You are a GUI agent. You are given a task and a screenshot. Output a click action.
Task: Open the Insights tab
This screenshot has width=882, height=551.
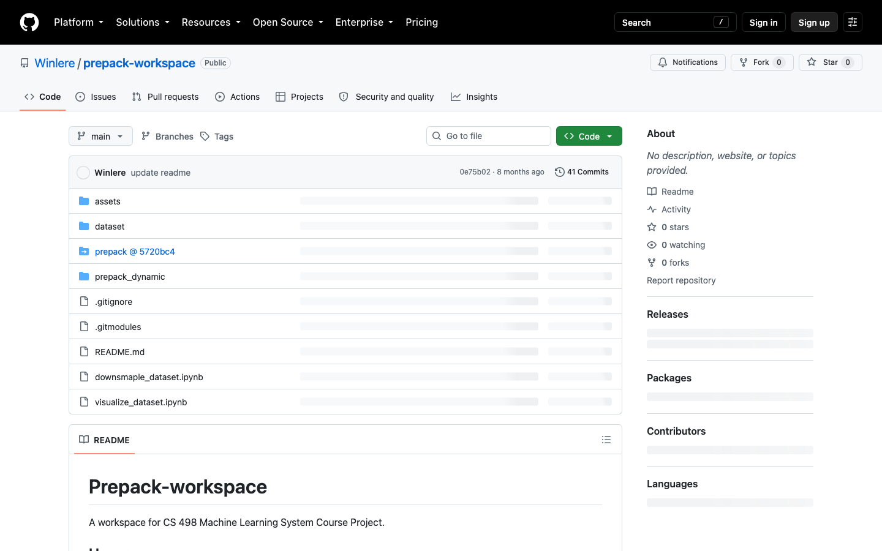474,97
